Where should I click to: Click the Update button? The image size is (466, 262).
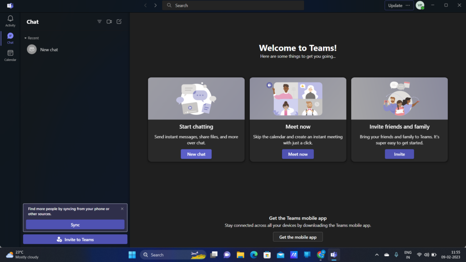[x=395, y=5]
